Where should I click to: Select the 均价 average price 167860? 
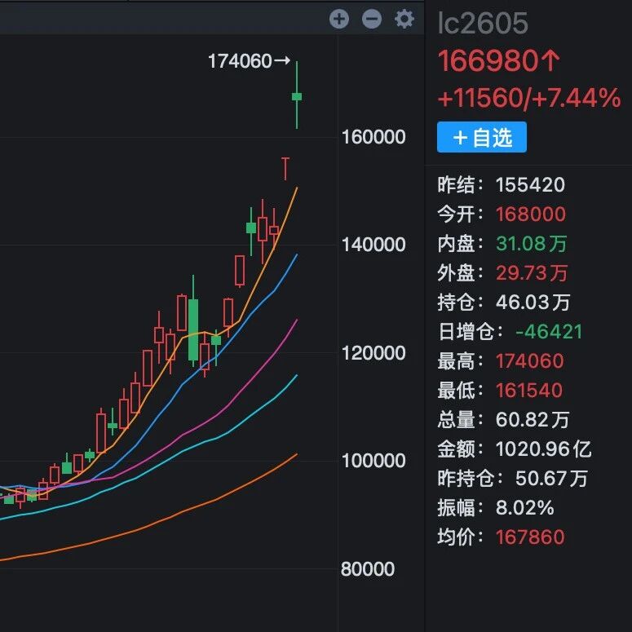pyautogui.click(x=530, y=537)
